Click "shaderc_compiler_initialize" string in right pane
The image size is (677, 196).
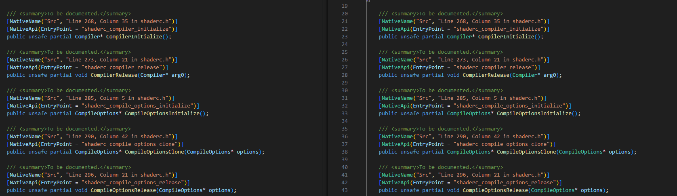click(x=498, y=29)
